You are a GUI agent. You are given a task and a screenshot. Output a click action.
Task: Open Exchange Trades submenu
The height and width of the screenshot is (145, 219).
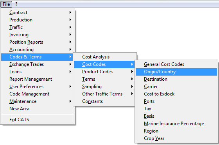(x=37, y=64)
